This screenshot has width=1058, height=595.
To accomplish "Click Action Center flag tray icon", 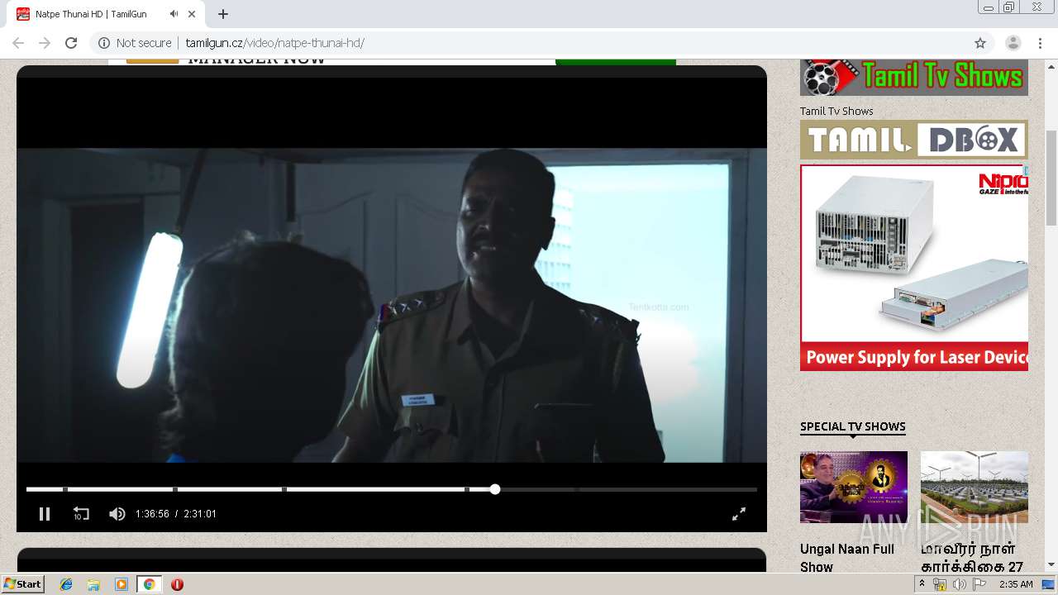I will (979, 584).
